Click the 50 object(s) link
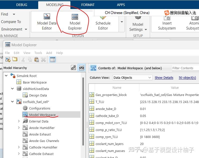Viewport: 199px width, 158px height. 187,78
